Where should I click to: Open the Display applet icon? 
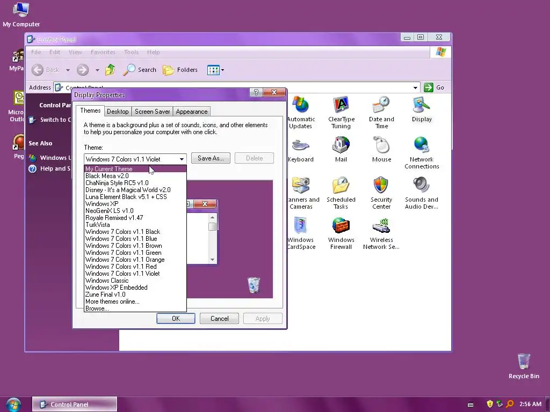[422, 109]
